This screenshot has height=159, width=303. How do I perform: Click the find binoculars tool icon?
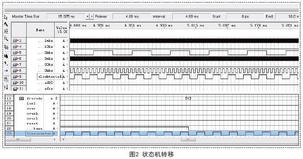(x=6, y=56)
